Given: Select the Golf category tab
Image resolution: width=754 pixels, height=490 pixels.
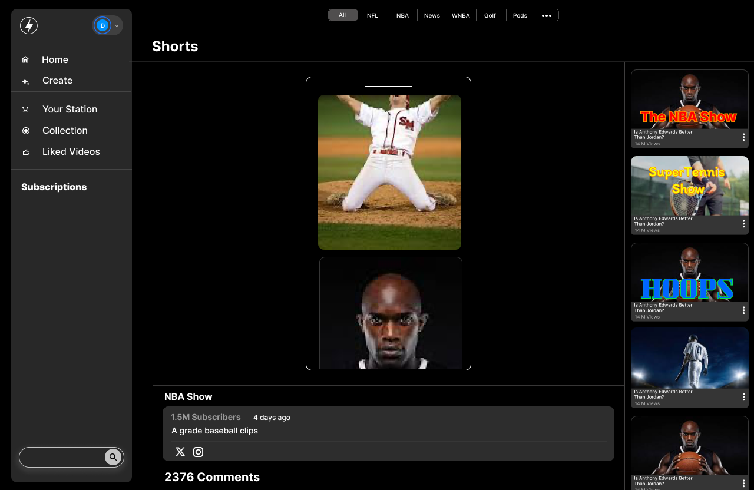Looking at the screenshot, I should click(x=491, y=15).
